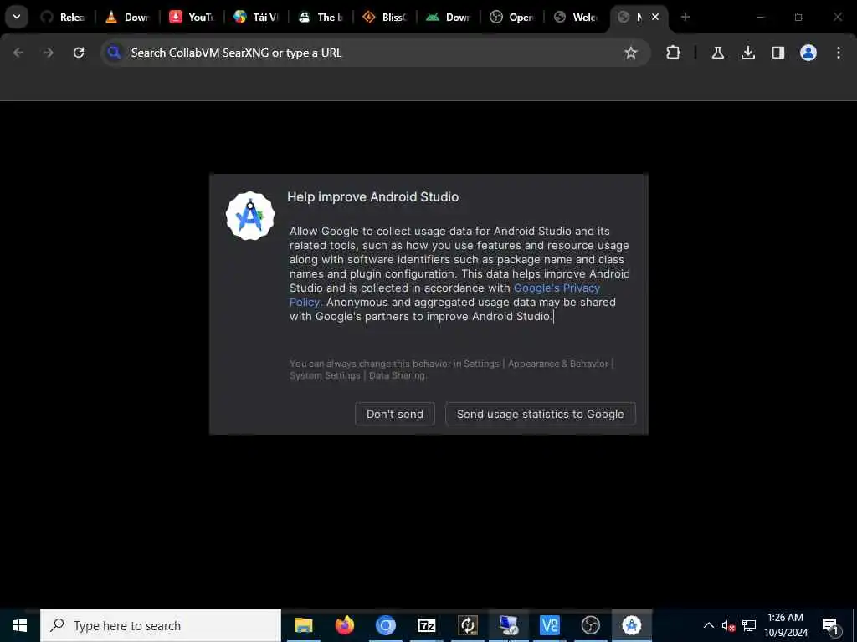Click Send usage statistics to Google
The width and height of the screenshot is (857, 642).
click(x=540, y=414)
